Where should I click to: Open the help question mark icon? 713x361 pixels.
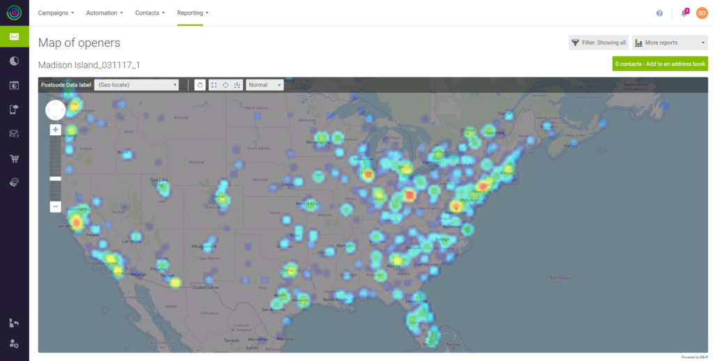click(659, 13)
